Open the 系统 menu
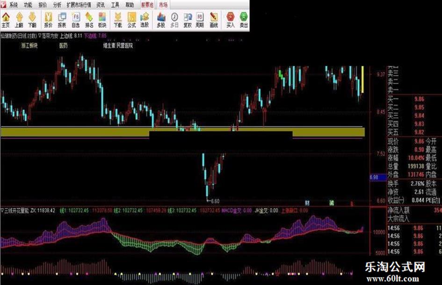Viewport: 442px width, 285px height. [x=13, y=5]
